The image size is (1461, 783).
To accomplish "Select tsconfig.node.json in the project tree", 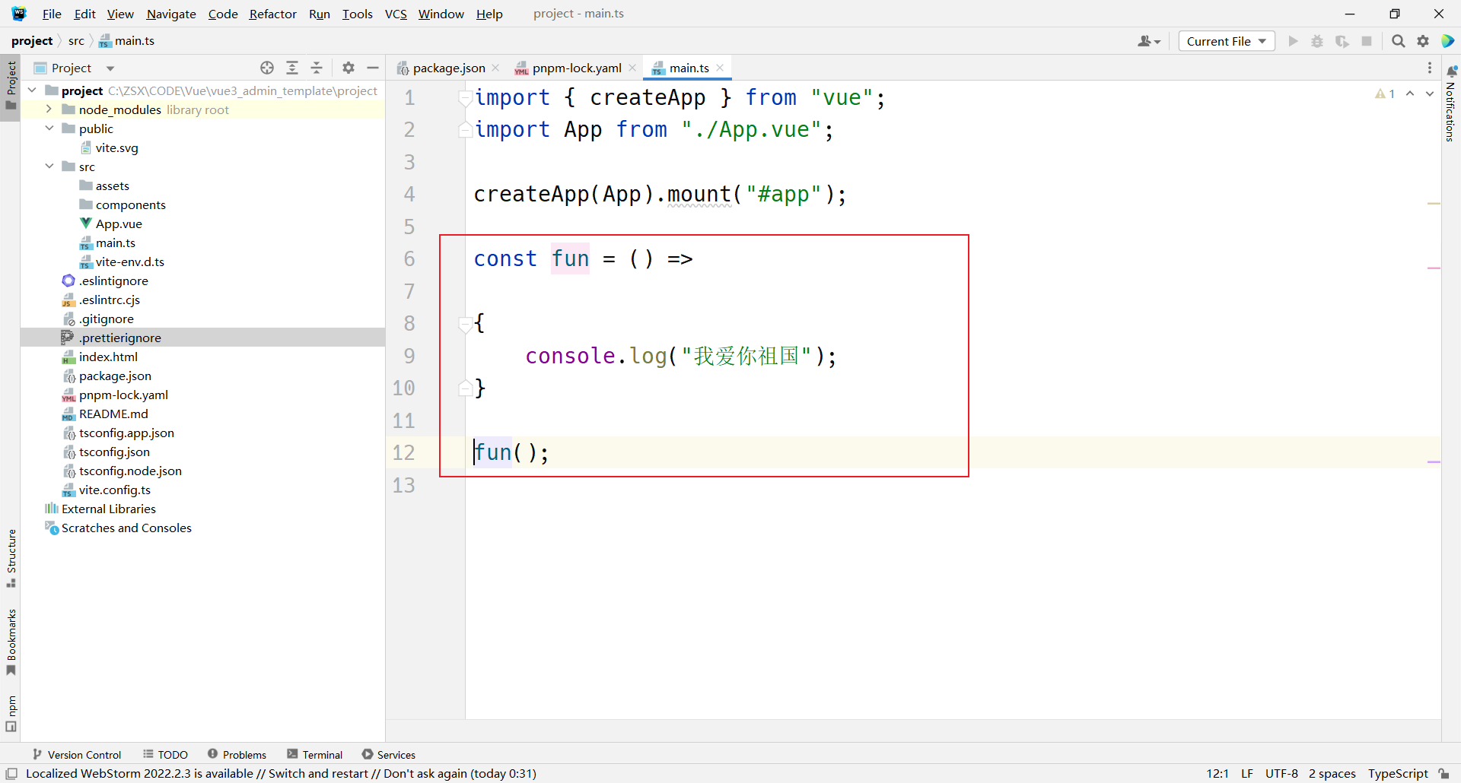I will [x=130, y=471].
